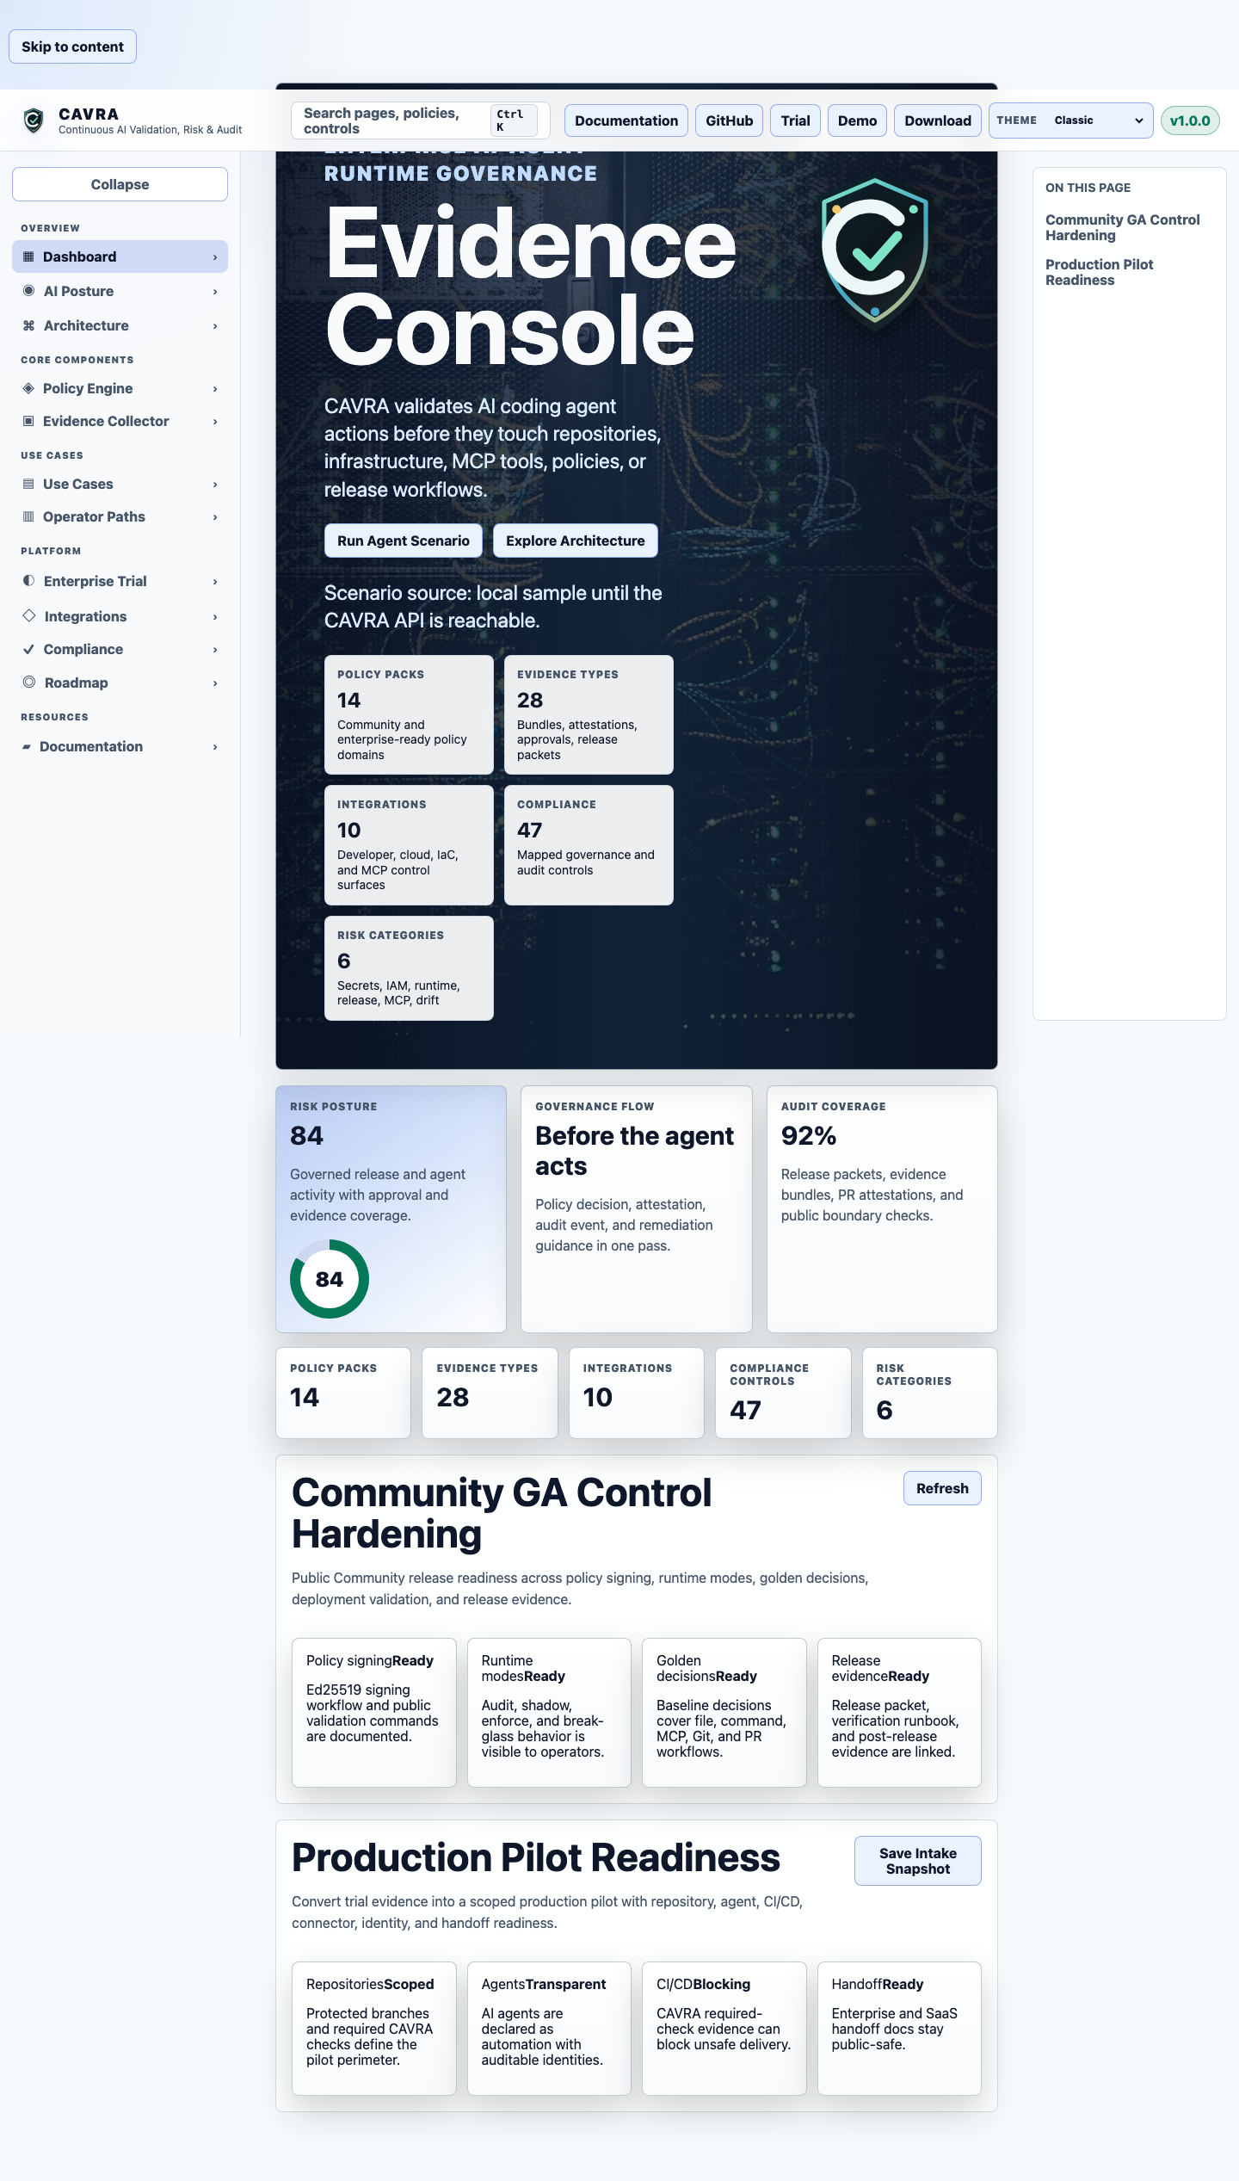The width and height of the screenshot is (1239, 2181).
Task: Focus the search pages, policies, controls field
Action: tap(421, 120)
